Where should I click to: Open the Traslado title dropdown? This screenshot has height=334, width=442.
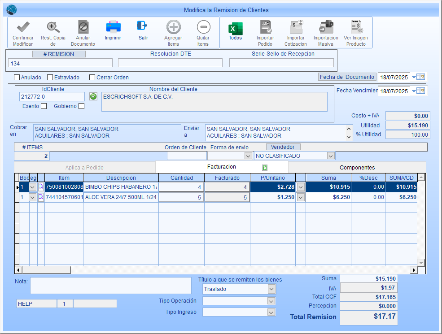click(271, 289)
